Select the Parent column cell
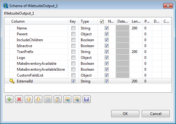 pos(39,34)
